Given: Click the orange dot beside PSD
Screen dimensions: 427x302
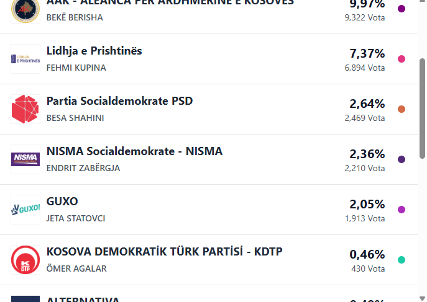Looking at the screenshot, I should point(402,109).
